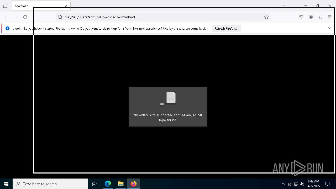Open the clock showing 8:42 AM
Screen dimensions: 336x189
(x=313, y=184)
